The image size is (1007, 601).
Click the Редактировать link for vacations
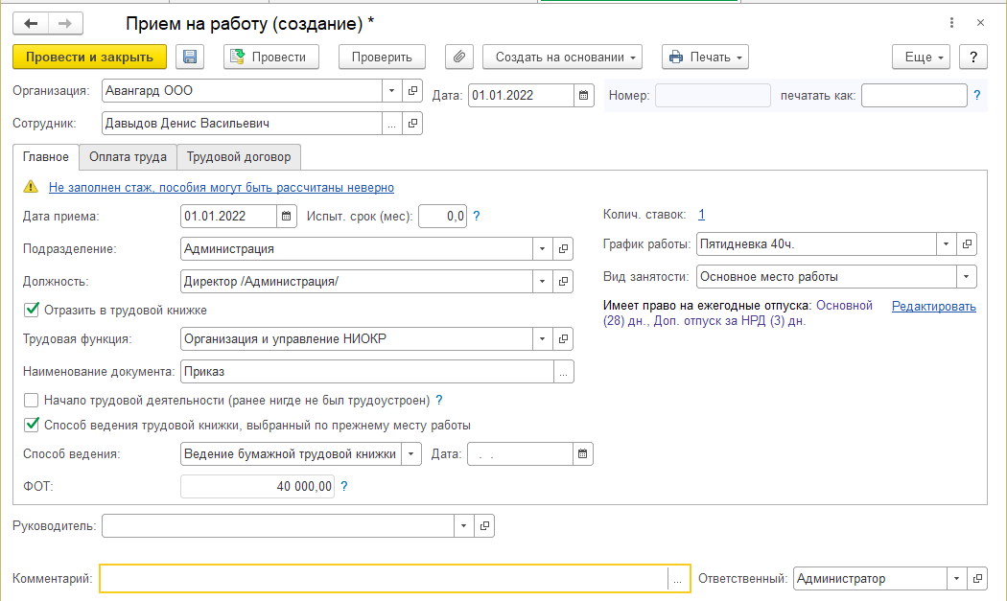click(933, 307)
